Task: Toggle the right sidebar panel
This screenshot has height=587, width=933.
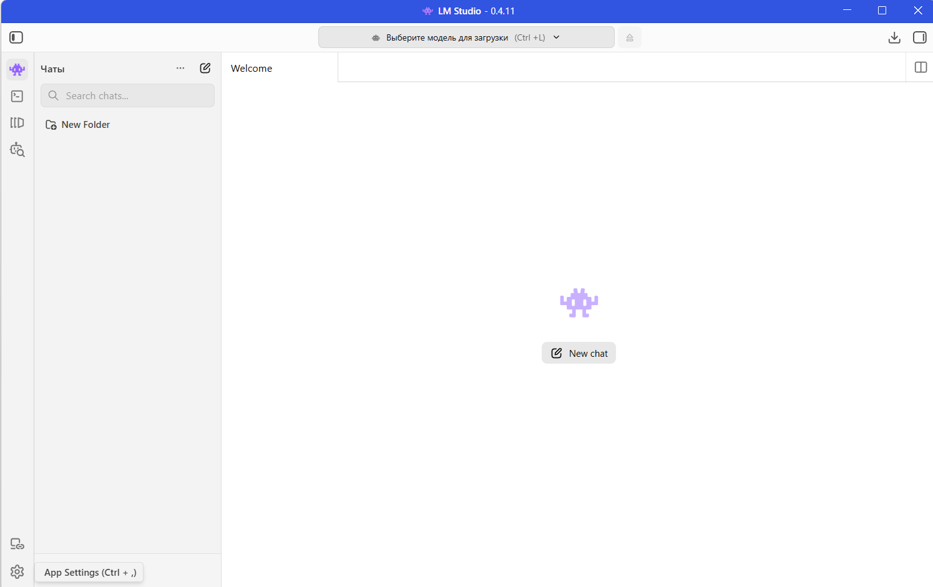Action: (920, 37)
